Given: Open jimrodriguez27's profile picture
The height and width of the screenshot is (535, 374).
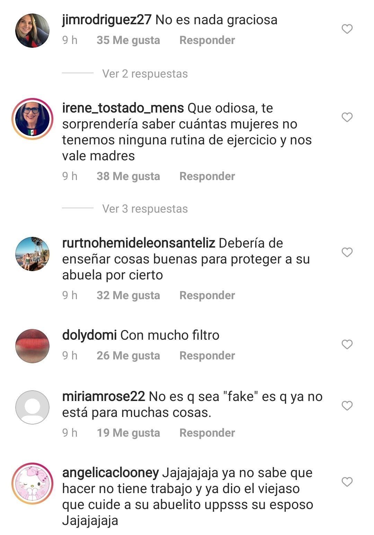Looking at the screenshot, I should [32, 30].
